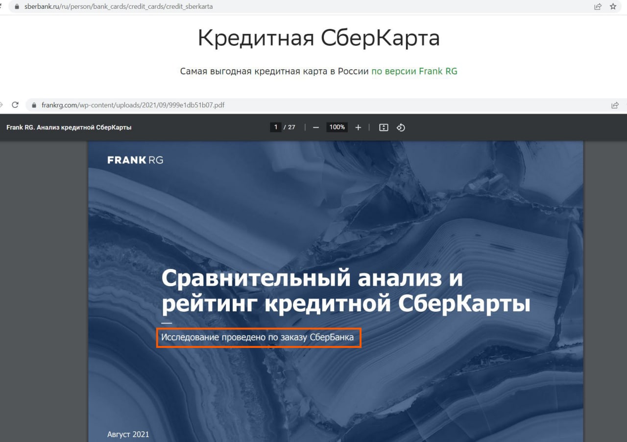This screenshot has width=627, height=442.
Task: Rotate the PDF counterclockwise
Action: coord(401,127)
